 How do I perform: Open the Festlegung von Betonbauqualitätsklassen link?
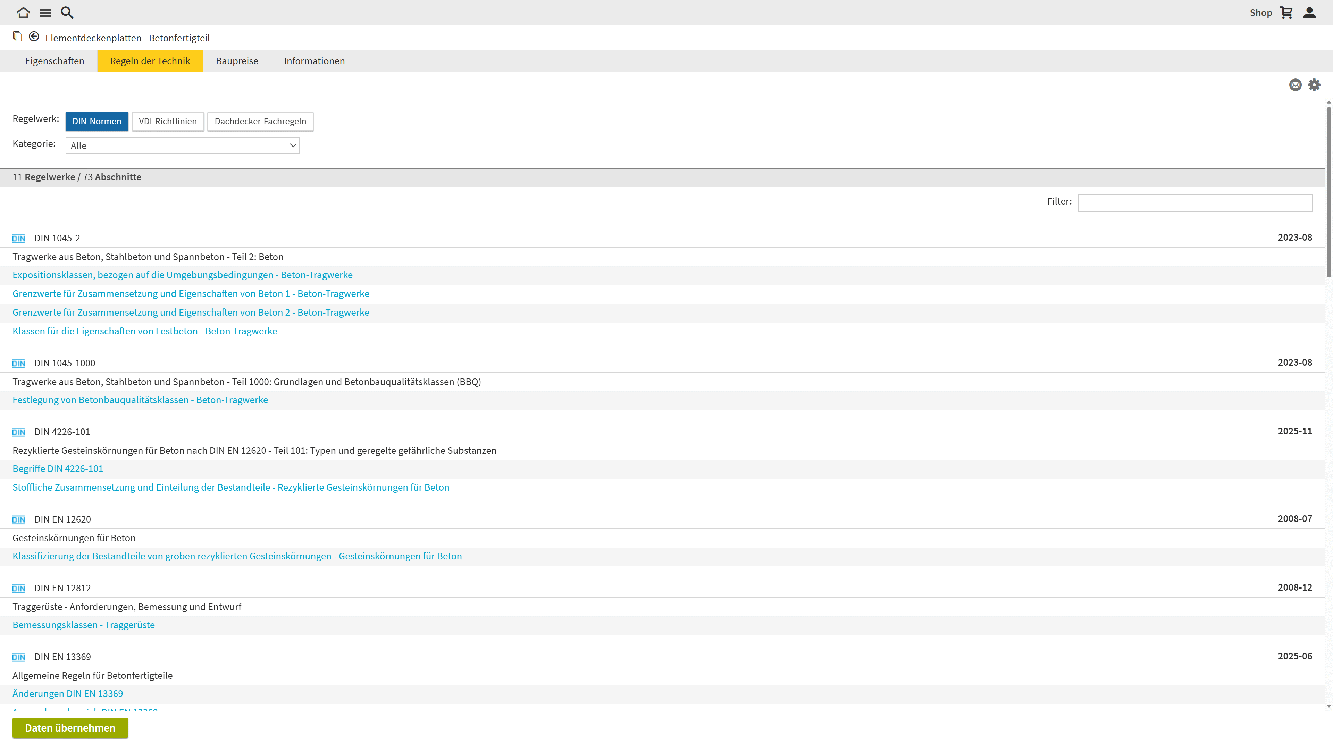tap(140, 400)
